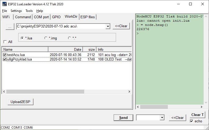Close the LuaLoader window
This screenshot has width=209, height=130.
coord(203,4)
